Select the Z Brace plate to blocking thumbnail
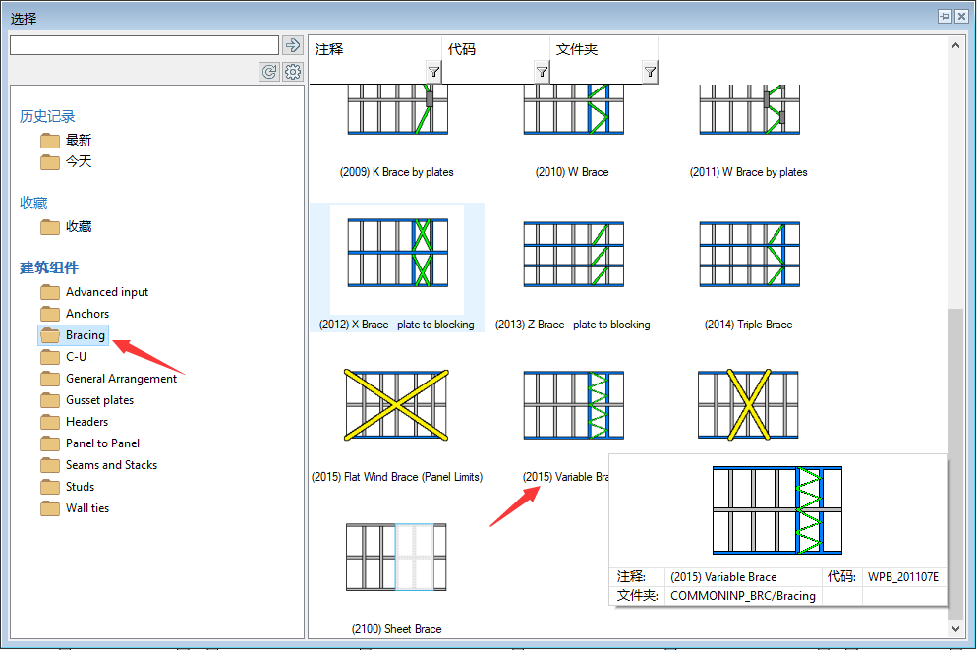977x650 pixels. (573, 255)
